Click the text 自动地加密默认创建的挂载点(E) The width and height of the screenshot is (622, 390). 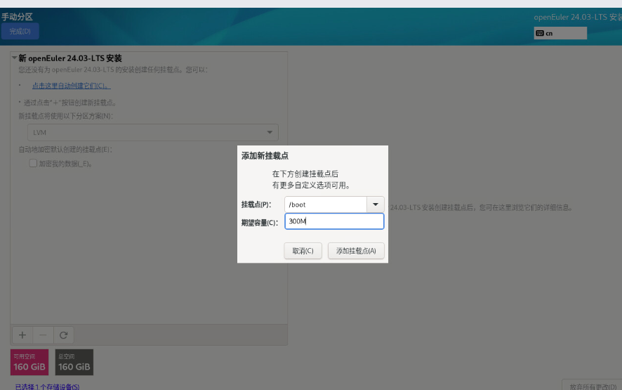65,150
